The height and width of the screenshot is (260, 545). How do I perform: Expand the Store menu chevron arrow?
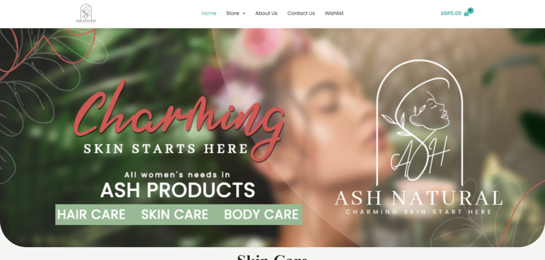[x=244, y=13]
